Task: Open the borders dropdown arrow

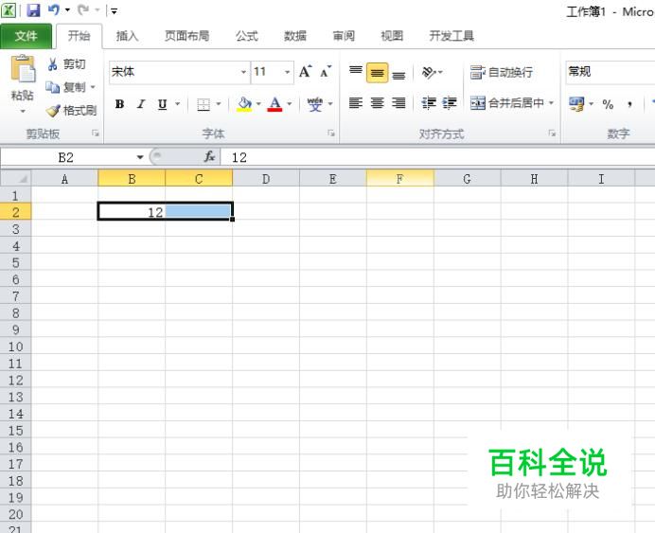Action: tap(219, 103)
